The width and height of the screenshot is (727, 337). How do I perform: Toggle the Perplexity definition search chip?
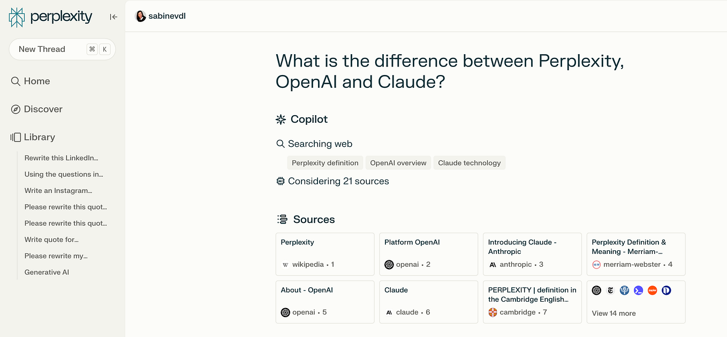click(325, 162)
